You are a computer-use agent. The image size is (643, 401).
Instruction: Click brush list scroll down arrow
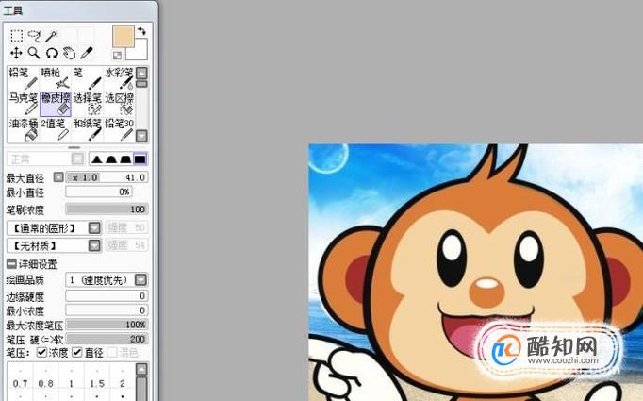click(141, 136)
